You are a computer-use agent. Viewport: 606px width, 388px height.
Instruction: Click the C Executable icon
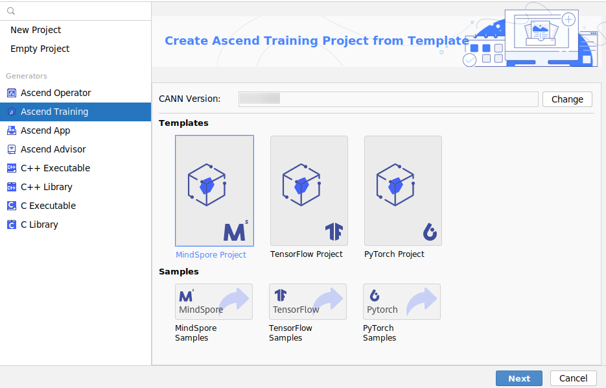12,206
